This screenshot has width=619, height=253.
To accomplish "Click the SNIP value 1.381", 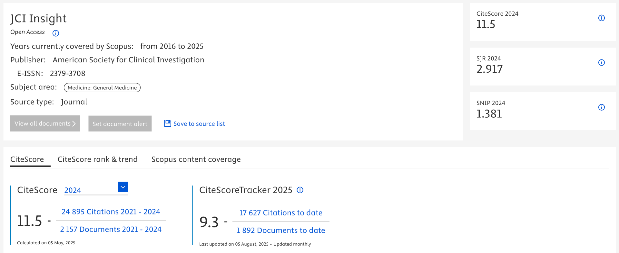I will [489, 114].
